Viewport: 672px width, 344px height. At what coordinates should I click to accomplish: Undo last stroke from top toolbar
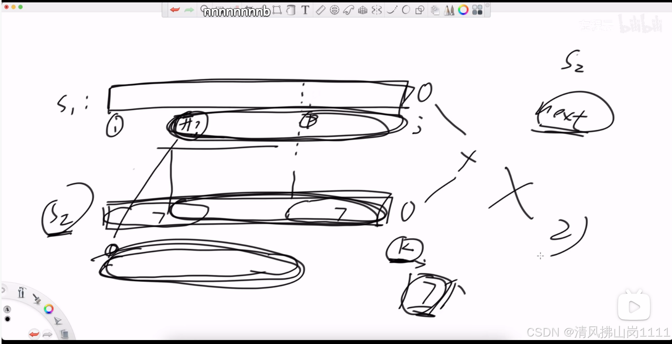click(175, 10)
